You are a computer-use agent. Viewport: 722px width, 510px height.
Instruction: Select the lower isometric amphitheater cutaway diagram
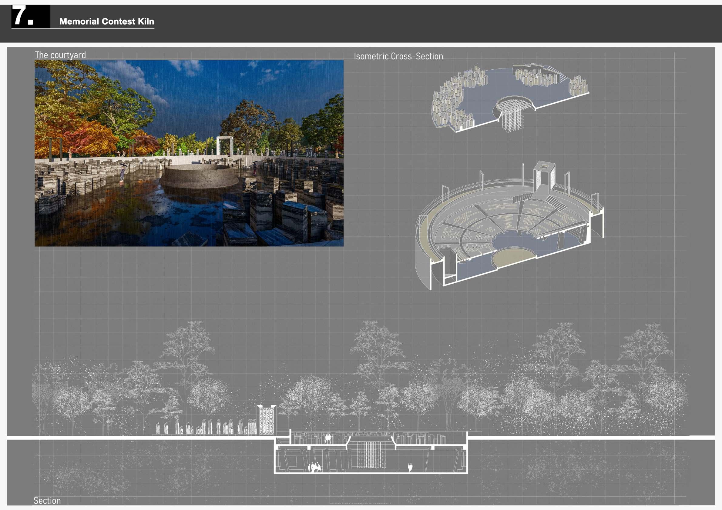point(509,226)
